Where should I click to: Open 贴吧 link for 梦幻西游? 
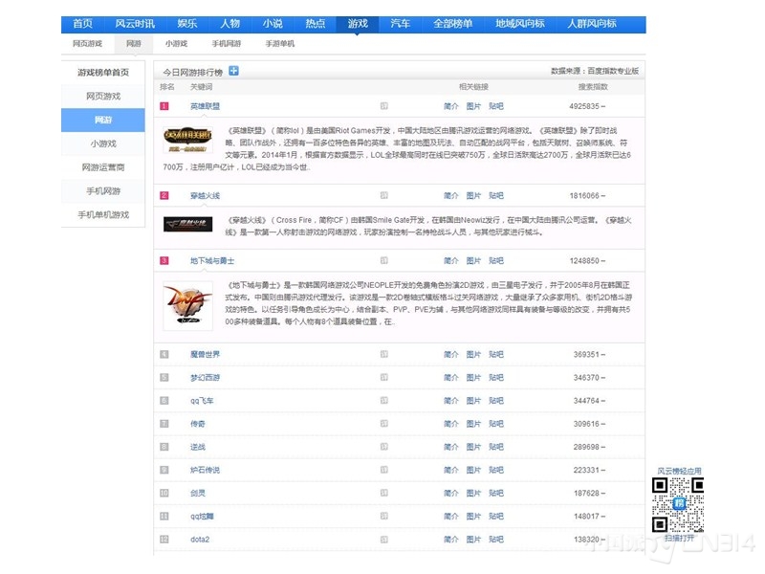click(x=496, y=377)
